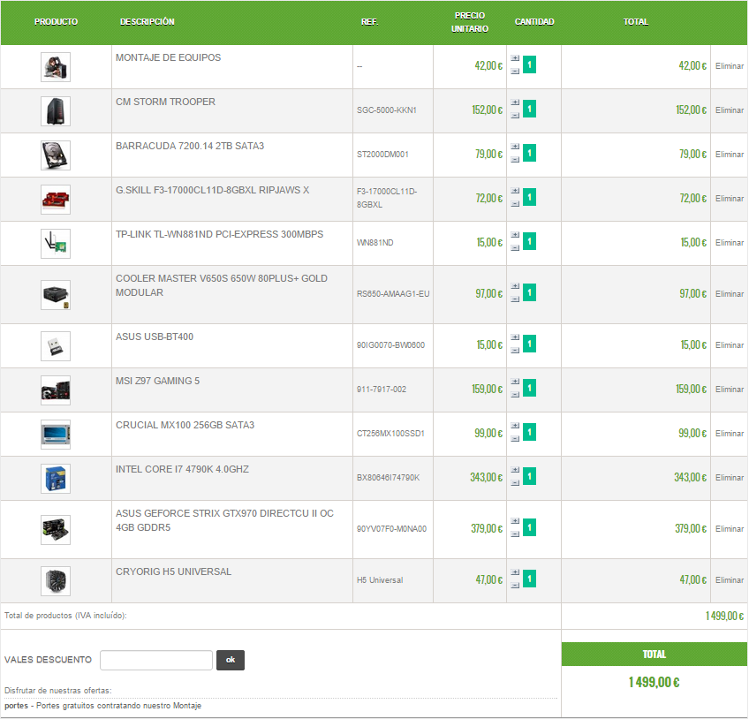The width and height of the screenshot is (749, 719).
Task: Increase quantity of INTEL CORE I7 4790K
Action: coord(515,470)
